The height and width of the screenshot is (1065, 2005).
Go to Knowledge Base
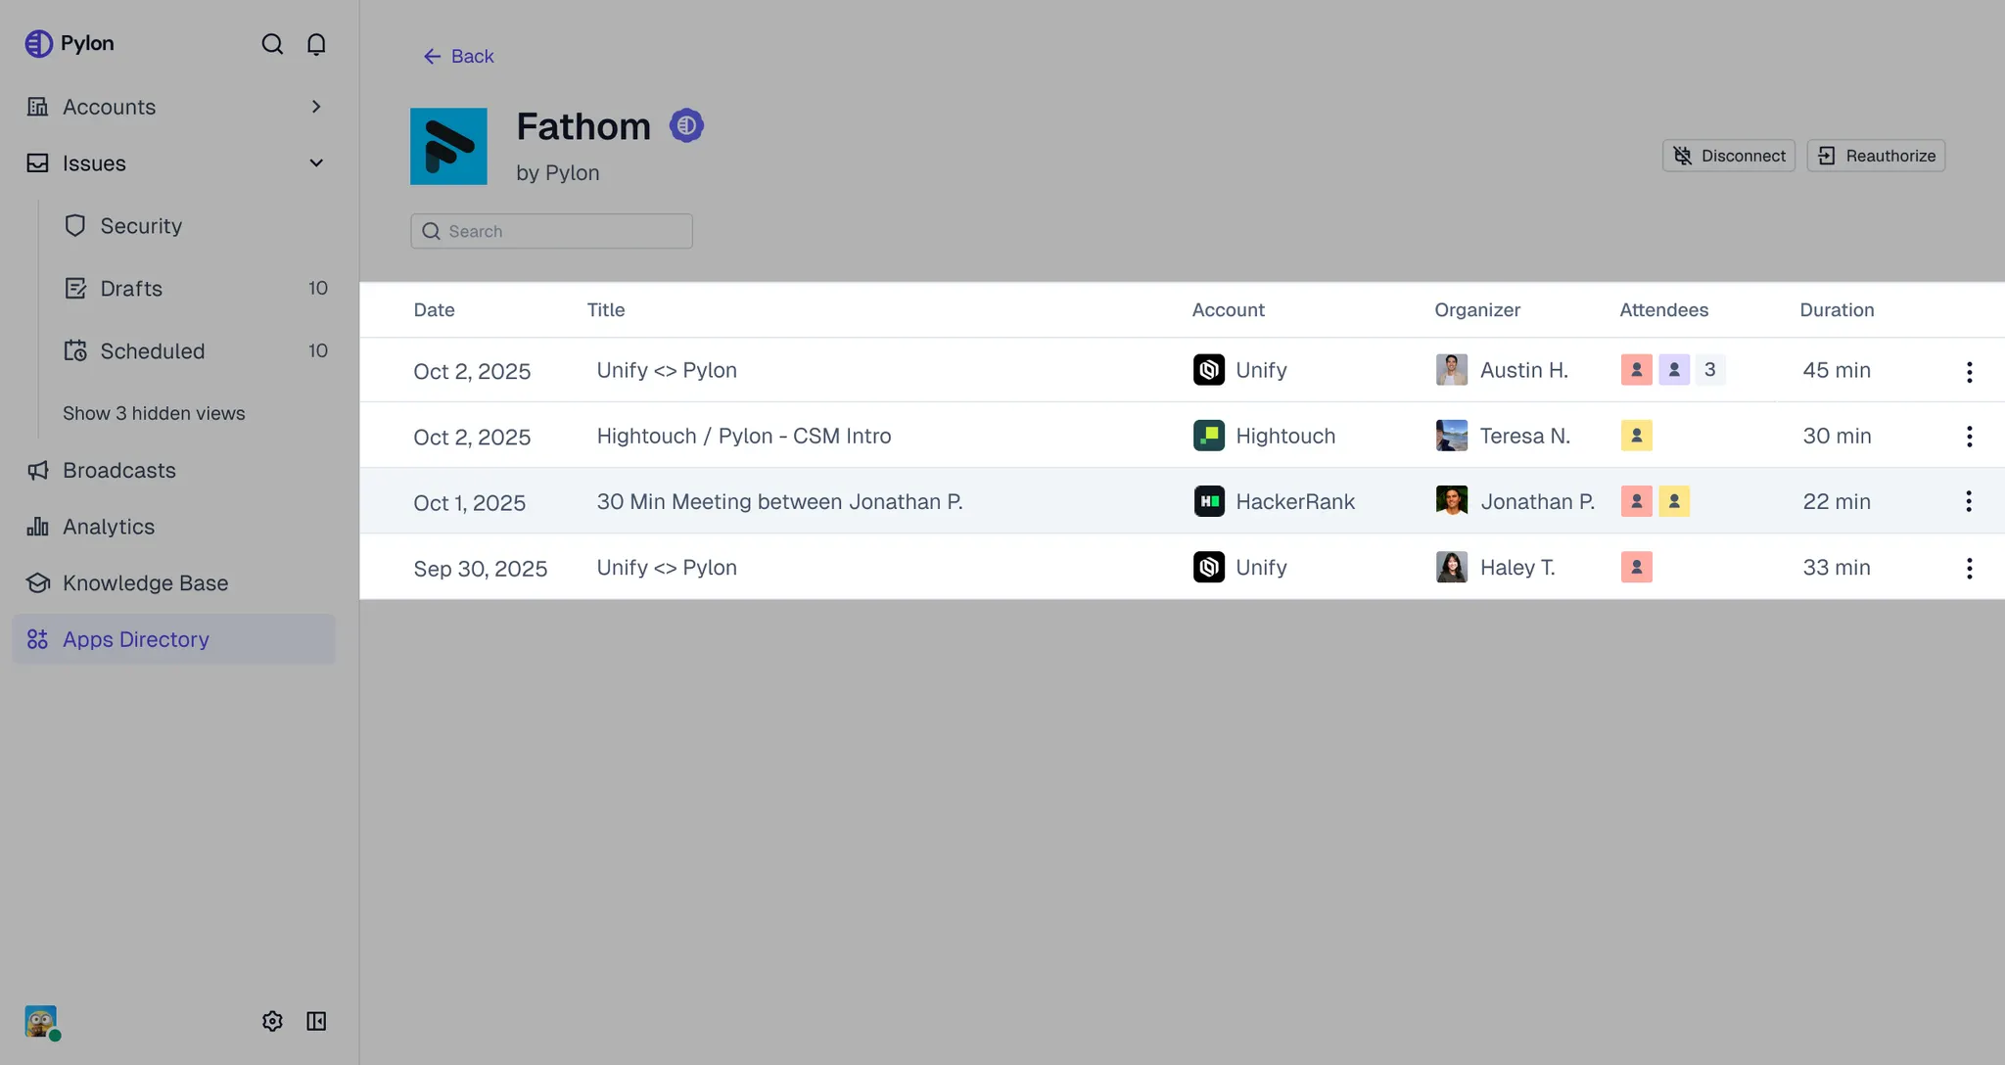(x=145, y=583)
